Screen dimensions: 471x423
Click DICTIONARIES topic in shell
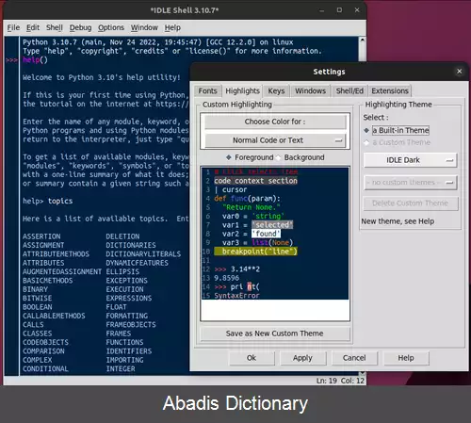point(131,245)
